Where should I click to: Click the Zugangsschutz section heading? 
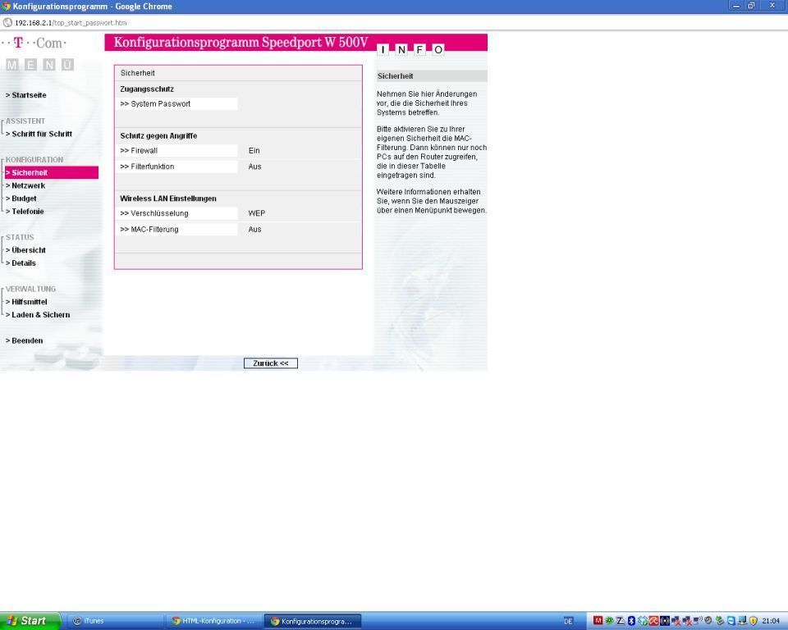tap(147, 89)
